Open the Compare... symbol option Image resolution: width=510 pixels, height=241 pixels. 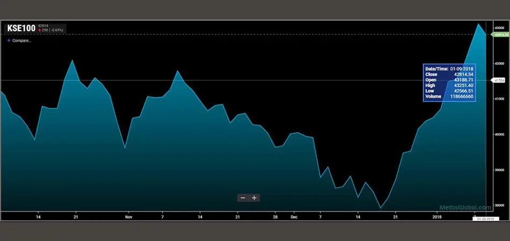point(21,40)
